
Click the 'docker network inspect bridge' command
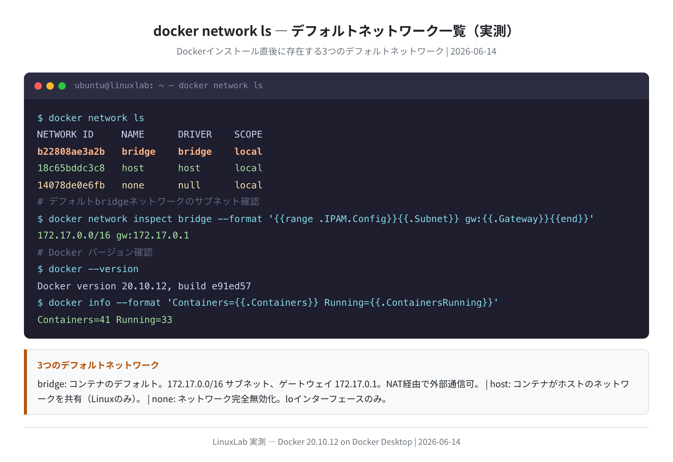[316, 219]
